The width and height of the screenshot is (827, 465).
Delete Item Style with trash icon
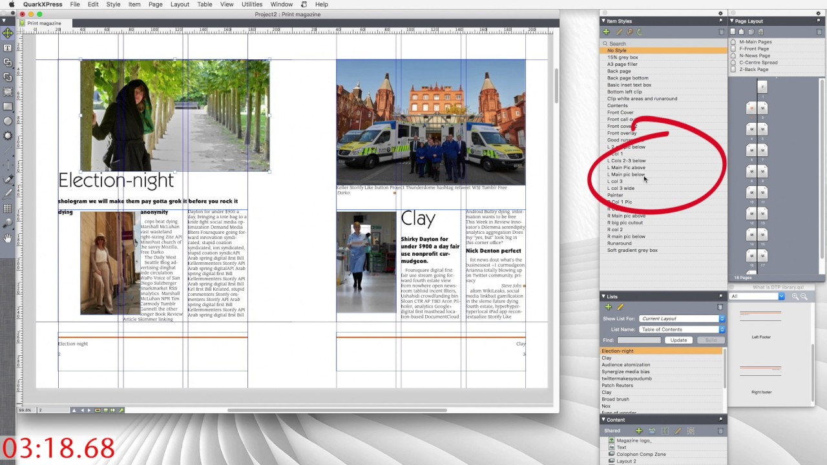721,32
